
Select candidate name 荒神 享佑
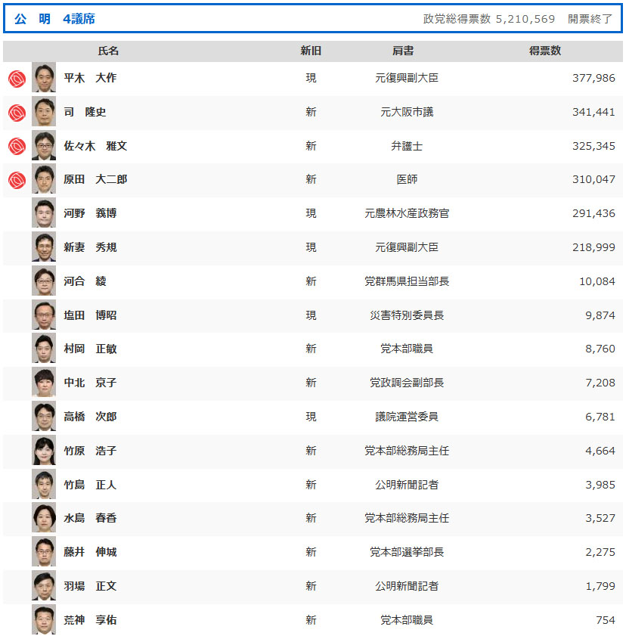(x=90, y=620)
